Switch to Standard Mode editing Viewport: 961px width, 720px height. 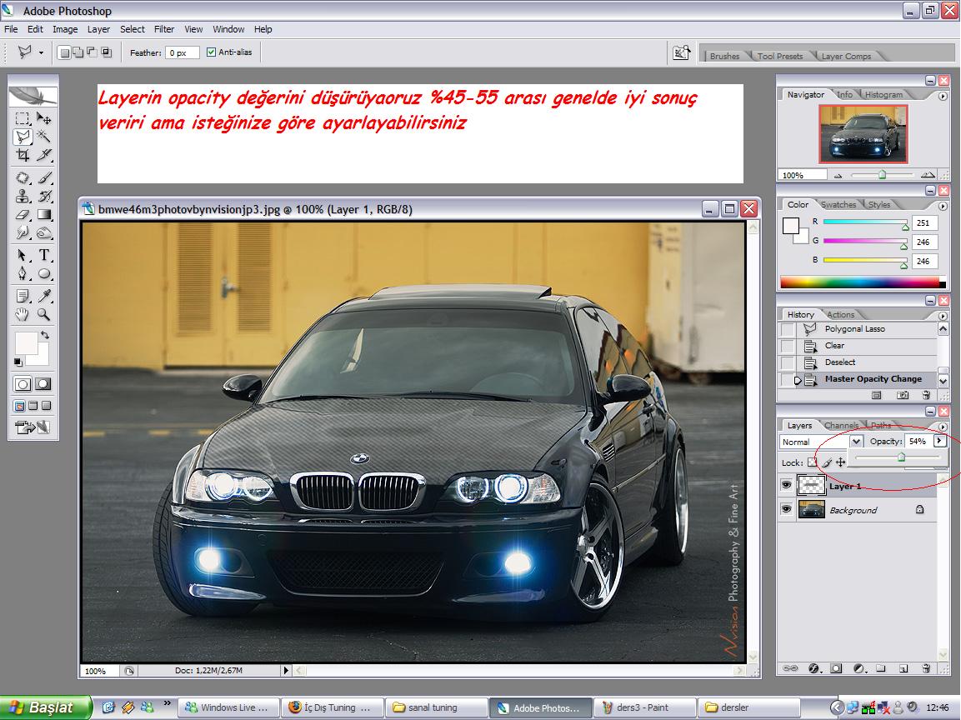(x=23, y=384)
